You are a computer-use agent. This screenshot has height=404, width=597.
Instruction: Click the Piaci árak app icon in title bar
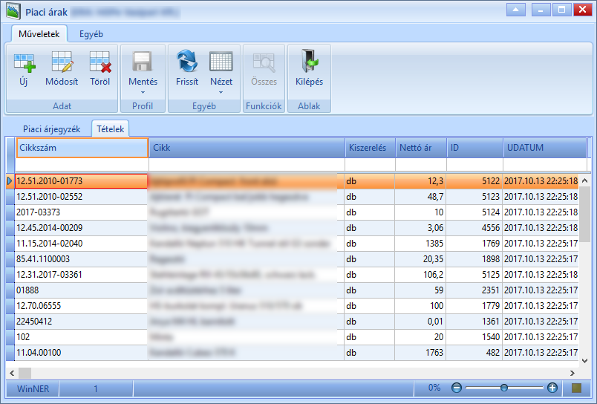click(13, 12)
